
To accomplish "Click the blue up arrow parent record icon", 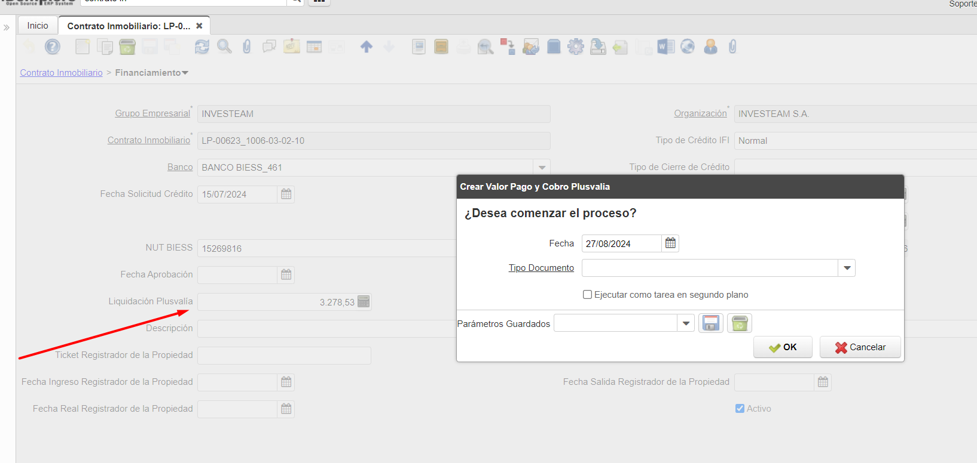I will [367, 47].
